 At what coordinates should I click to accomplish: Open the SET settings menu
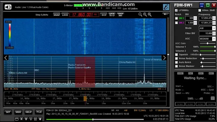coord(8,112)
